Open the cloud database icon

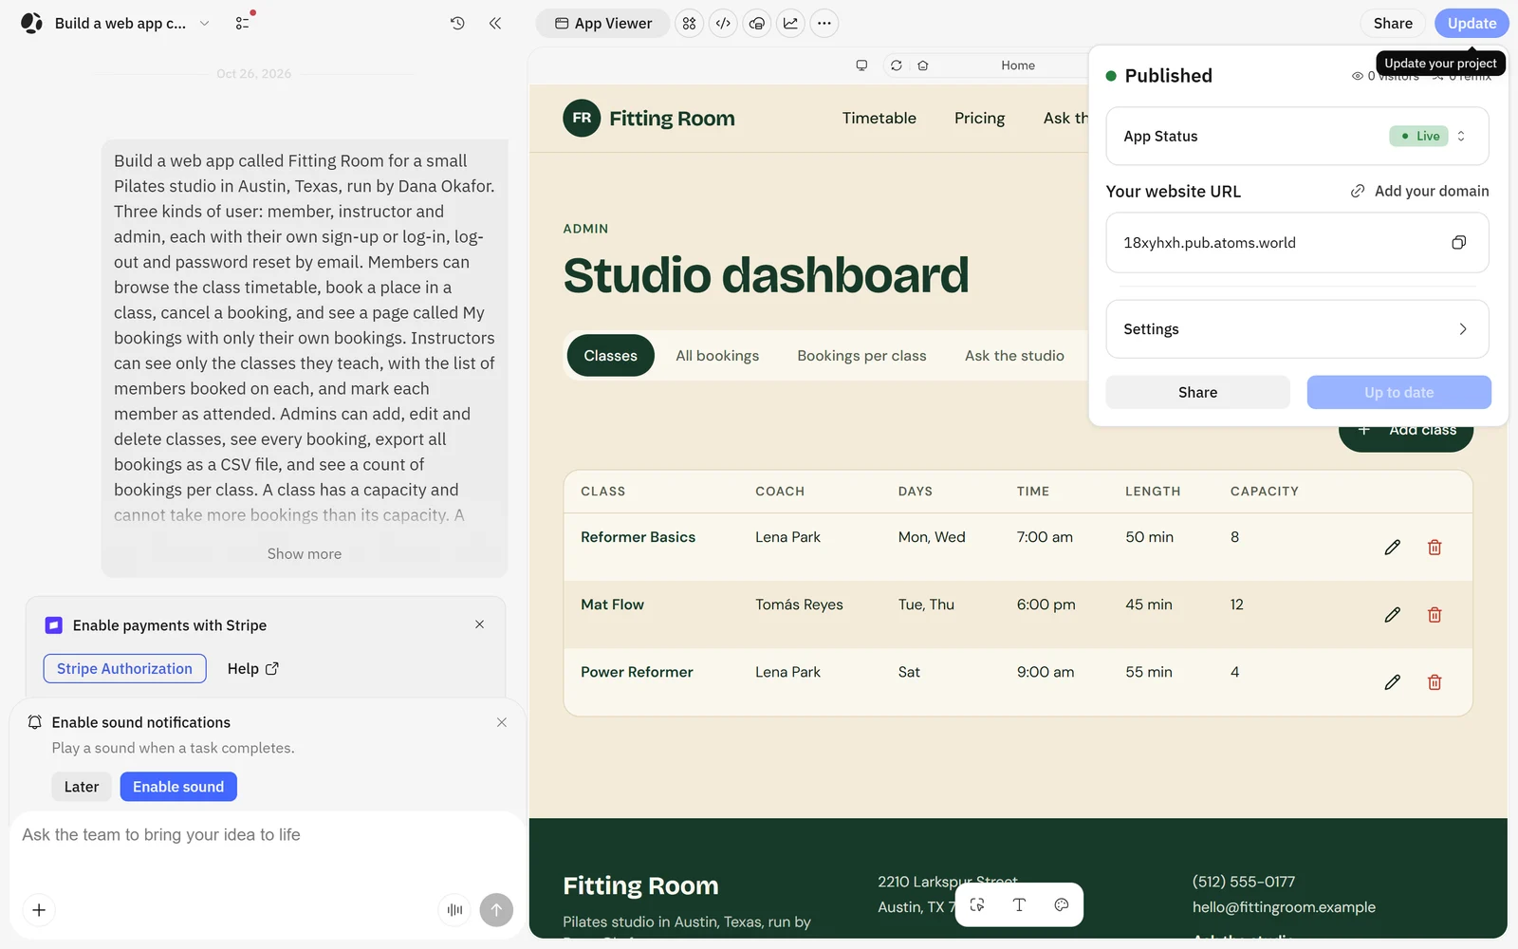[x=757, y=23]
